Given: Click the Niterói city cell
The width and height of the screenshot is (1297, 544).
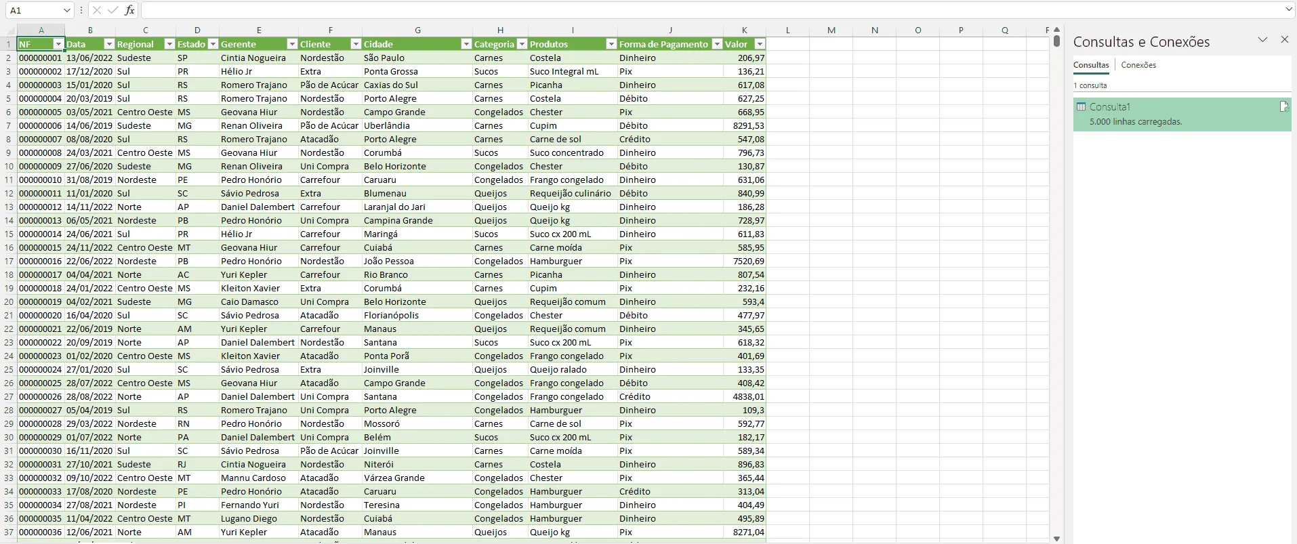Looking at the screenshot, I should 417,464.
